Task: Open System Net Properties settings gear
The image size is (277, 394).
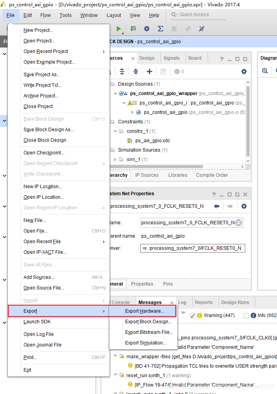Action: tap(244, 206)
